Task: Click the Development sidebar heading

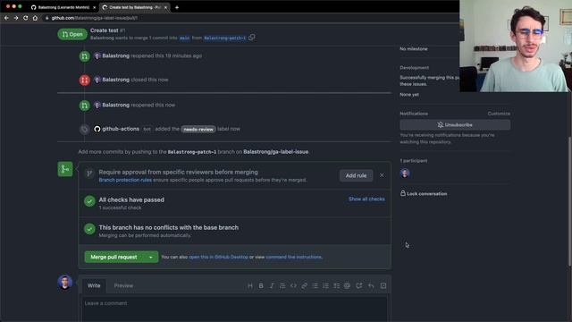Action: pyautogui.click(x=415, y=68)
